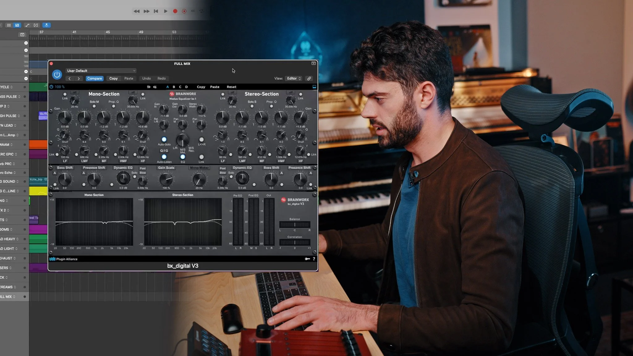Viewport: 633px width, 356px height.
Task: Open the GH PULSE track options arrows
Action: pos(19,116)
